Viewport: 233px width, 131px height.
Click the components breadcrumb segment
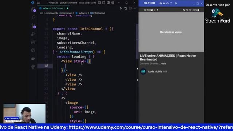click(x=52, y=13)
